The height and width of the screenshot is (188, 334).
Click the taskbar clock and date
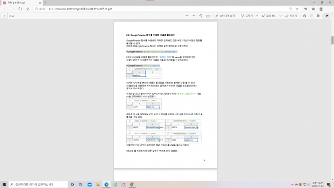(x=318, y=184)
